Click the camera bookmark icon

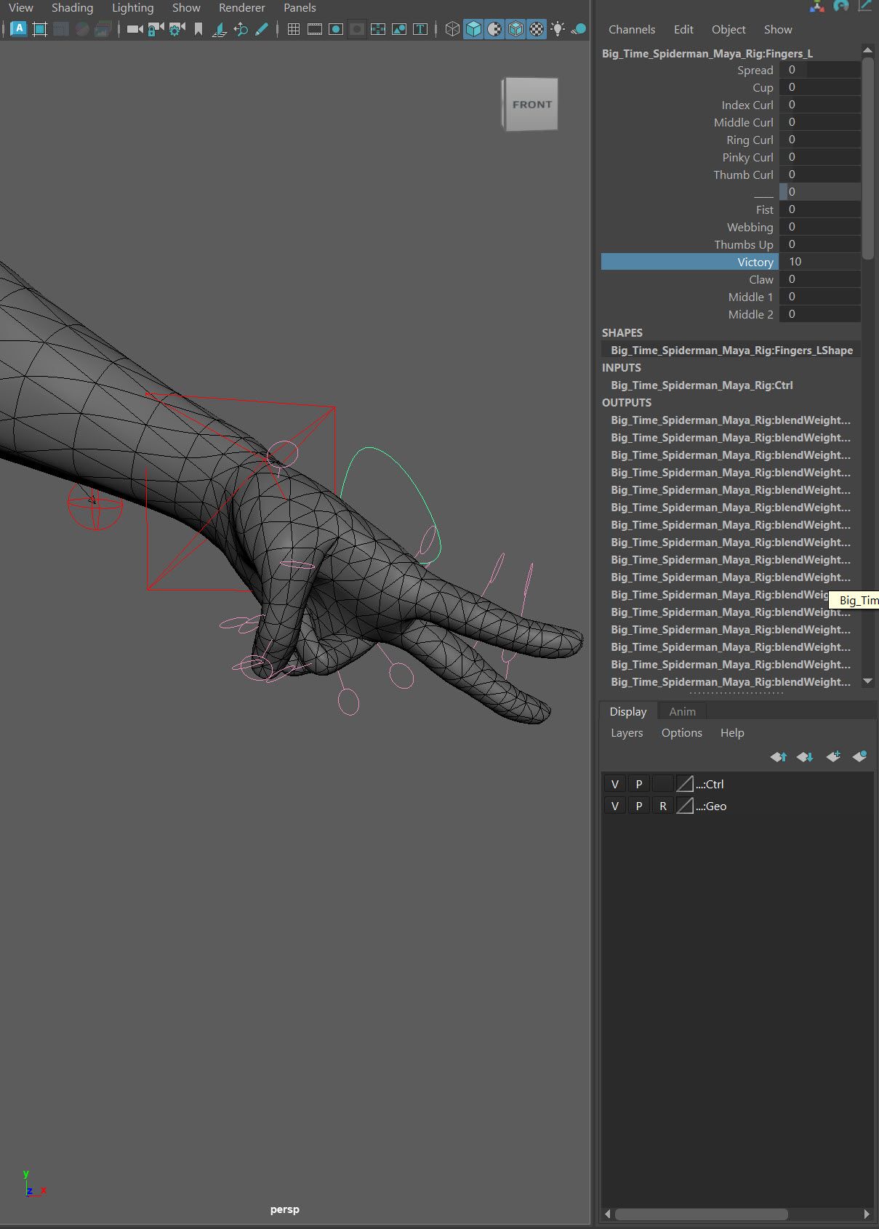click(x=198, y=29)
